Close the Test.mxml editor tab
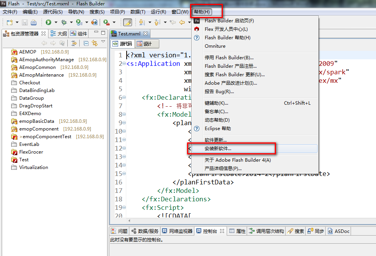 pyautogui.click(x=145, y=33)
